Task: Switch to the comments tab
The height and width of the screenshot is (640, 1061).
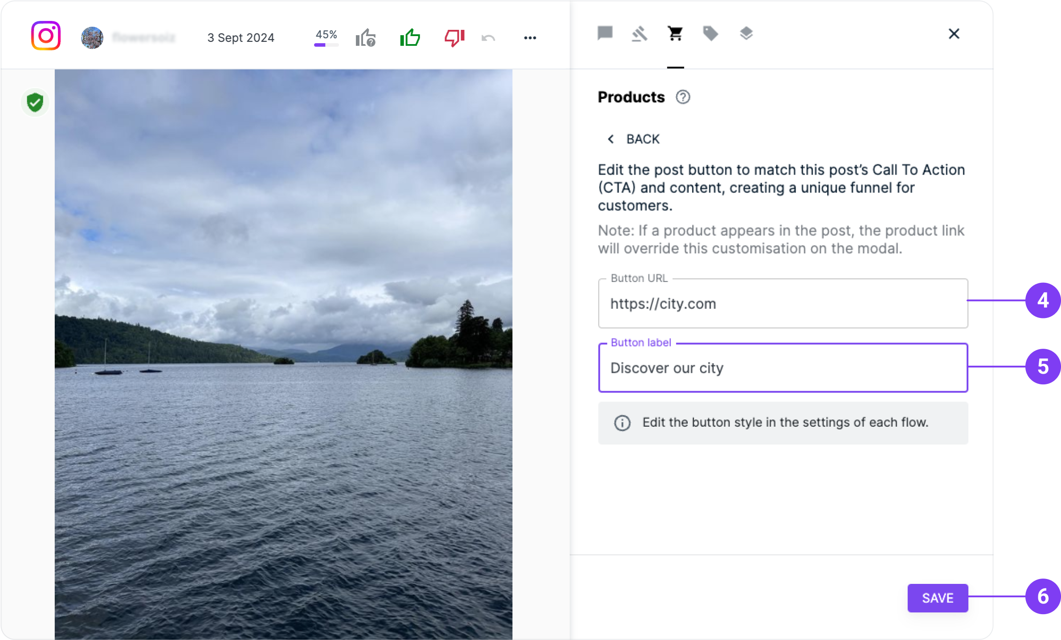Action: pos(605,33)
